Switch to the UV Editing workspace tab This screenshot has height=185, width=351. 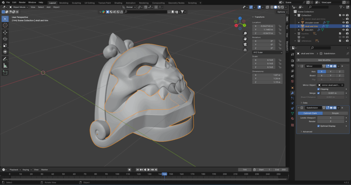[x=89, y=3]
